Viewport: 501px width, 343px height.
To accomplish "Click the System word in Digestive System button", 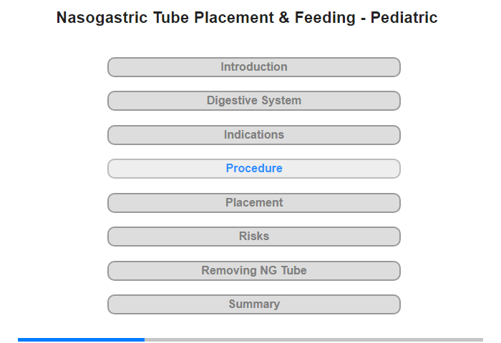I will [281, 101].
